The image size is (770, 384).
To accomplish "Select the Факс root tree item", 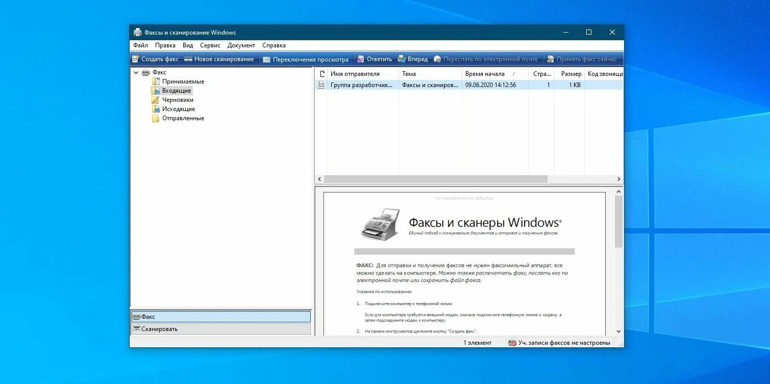I will point(159,72).
